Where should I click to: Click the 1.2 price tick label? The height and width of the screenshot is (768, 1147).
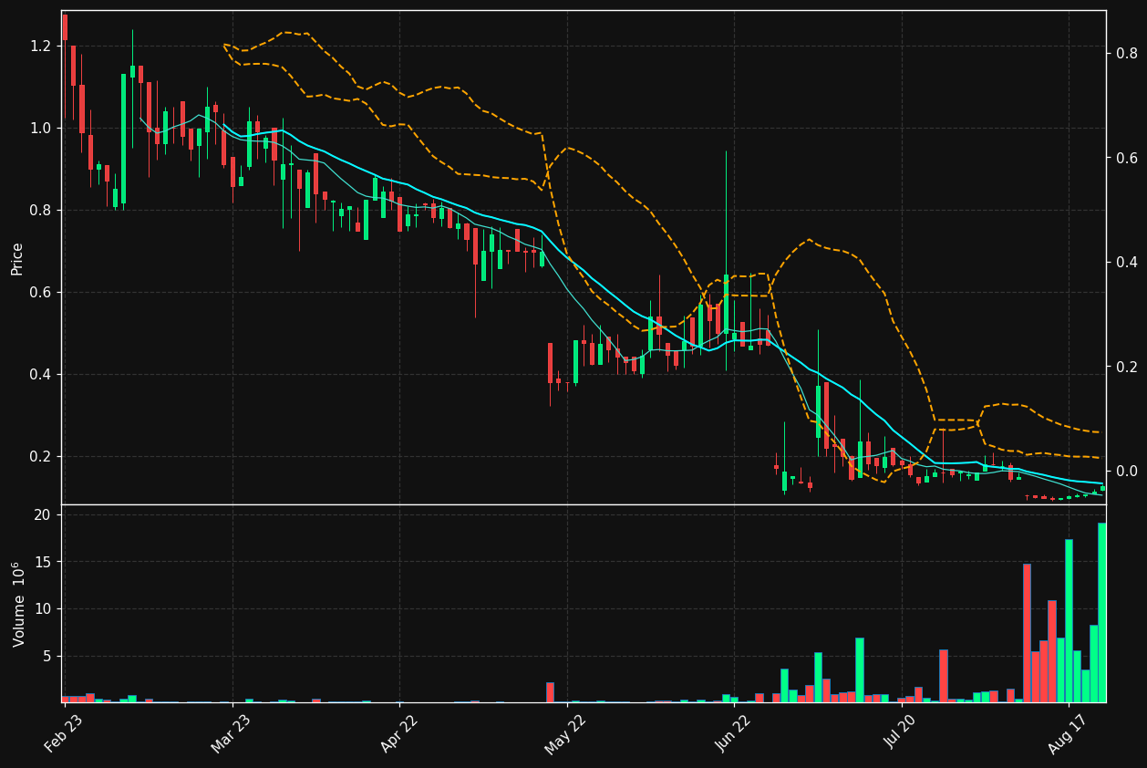[x=43, y=46]
